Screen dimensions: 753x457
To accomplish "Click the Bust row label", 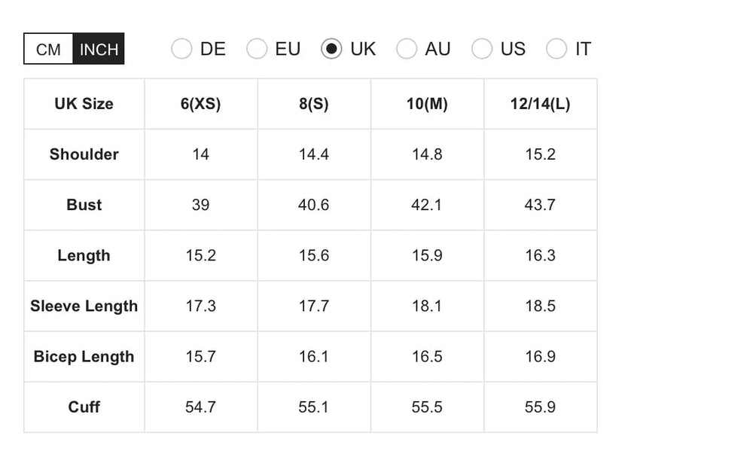I will point(84,205).
